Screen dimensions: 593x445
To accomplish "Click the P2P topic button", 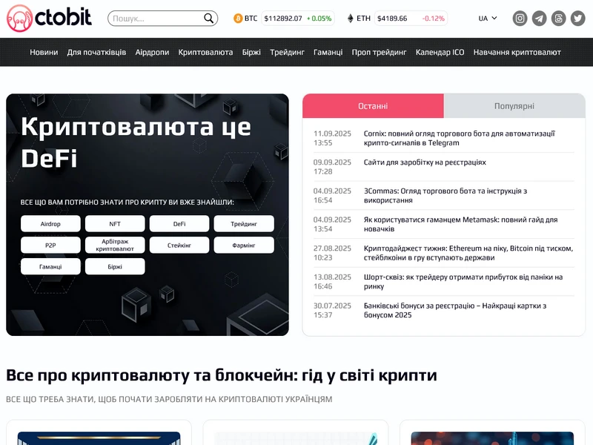I will pyautogui.click(x=50, y=245).
